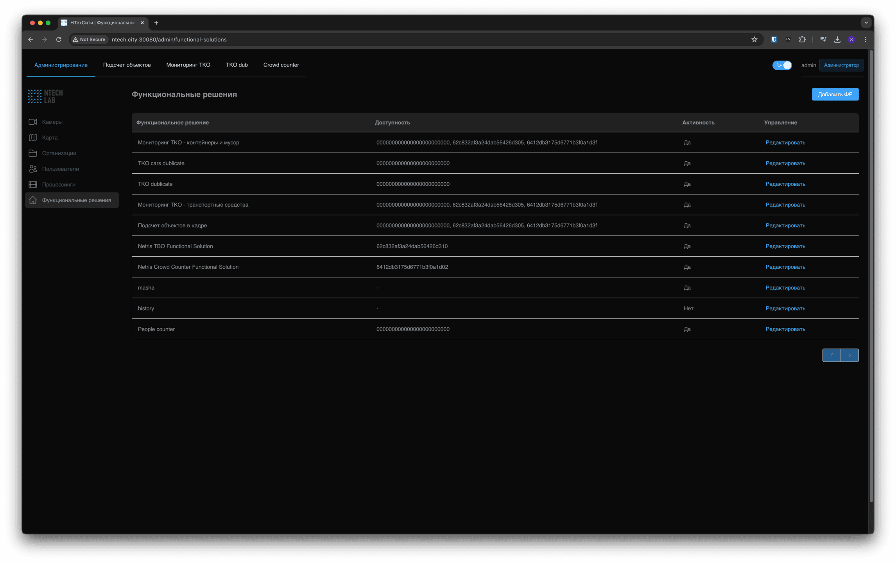Switch to the Мониторинг ТКО tab

[x=188, y=65]
